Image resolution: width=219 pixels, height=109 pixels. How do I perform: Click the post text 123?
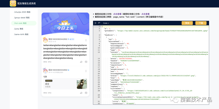point(45,77)
